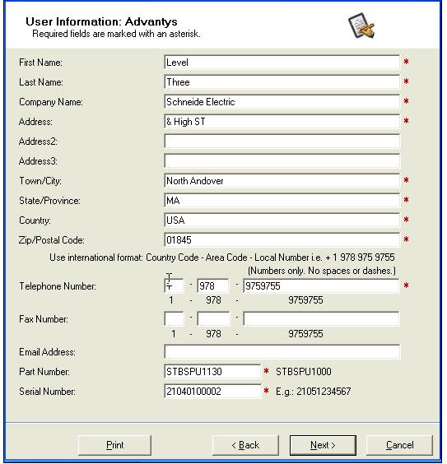447x464 pixels.
Task: Click the notepad and pen header icon
Action: coord(361,26)
